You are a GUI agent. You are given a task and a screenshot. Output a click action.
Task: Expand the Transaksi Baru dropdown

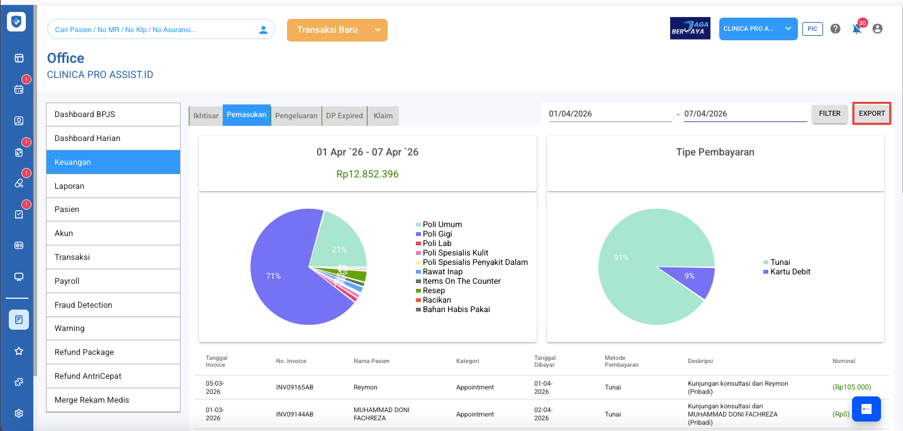[377, 30]
